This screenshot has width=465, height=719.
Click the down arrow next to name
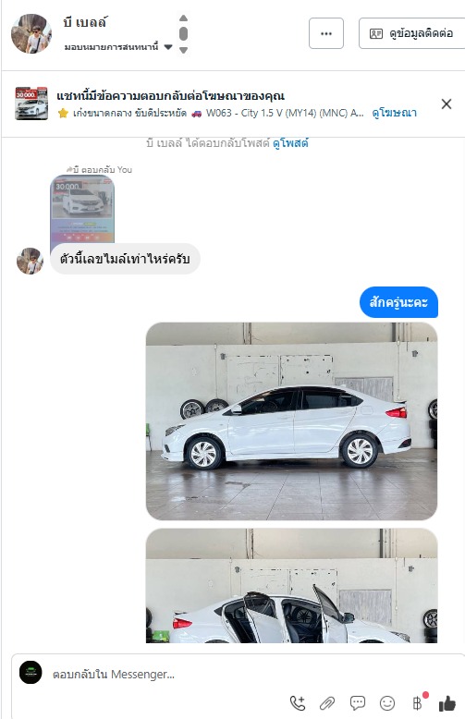tap(183, 50)
